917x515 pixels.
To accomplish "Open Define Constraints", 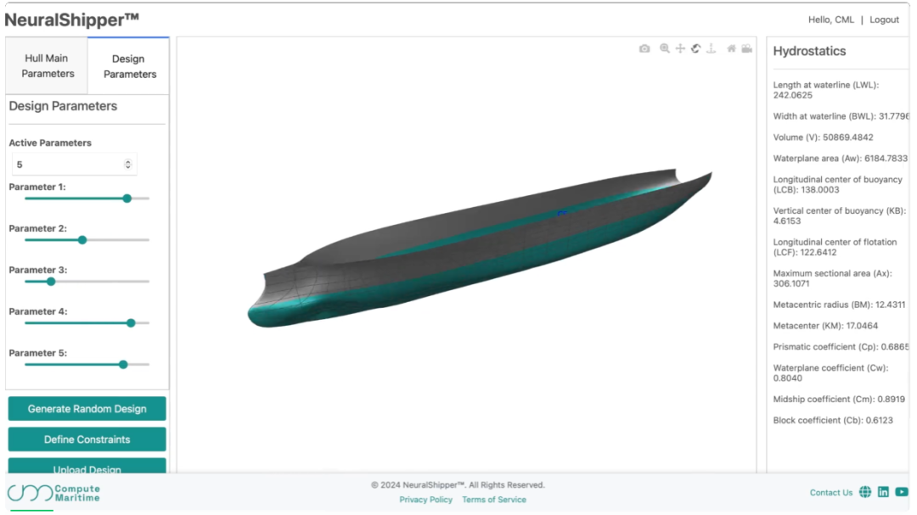I will point(87,439).
